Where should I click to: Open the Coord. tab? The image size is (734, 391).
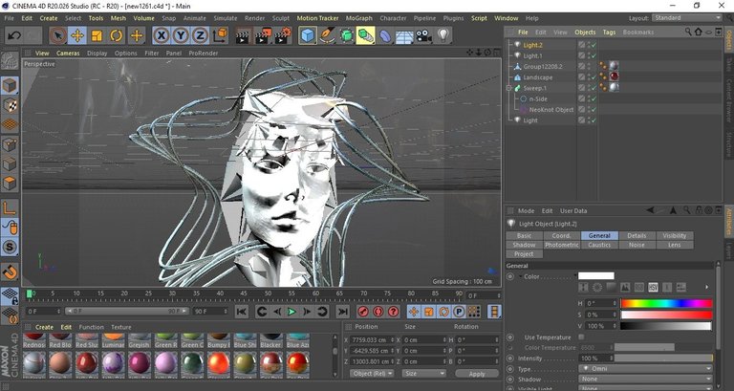click(561, 235)
